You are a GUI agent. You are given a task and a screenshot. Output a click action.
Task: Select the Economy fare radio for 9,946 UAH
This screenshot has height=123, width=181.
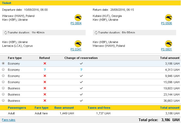pos(3,76)
